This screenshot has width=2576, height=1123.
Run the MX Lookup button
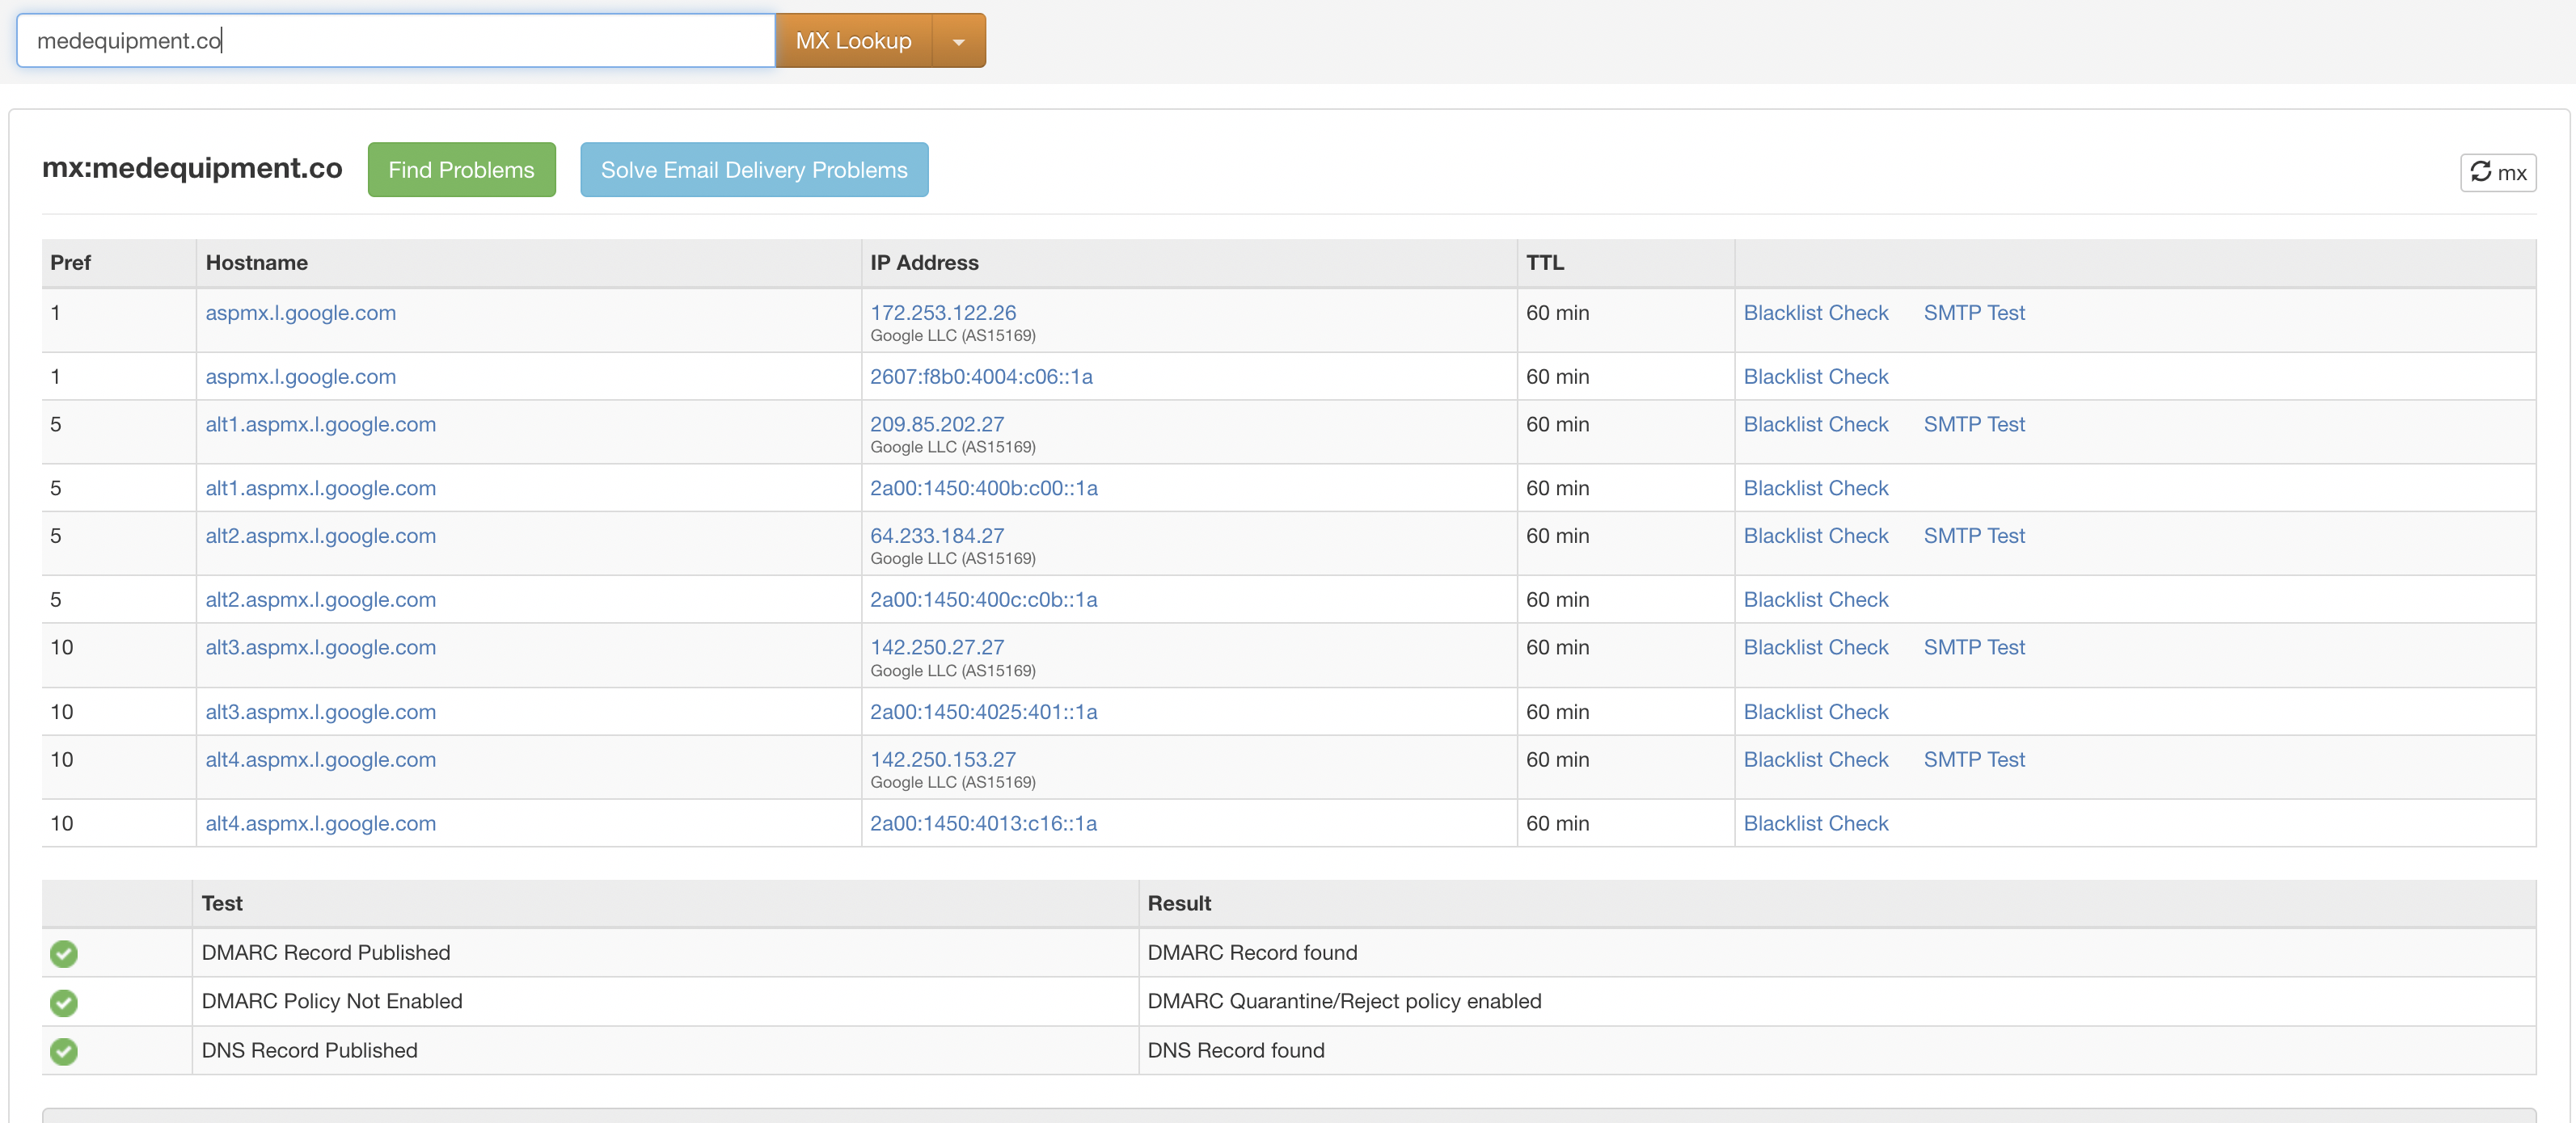pyautogui.click(x=853, y=41)
